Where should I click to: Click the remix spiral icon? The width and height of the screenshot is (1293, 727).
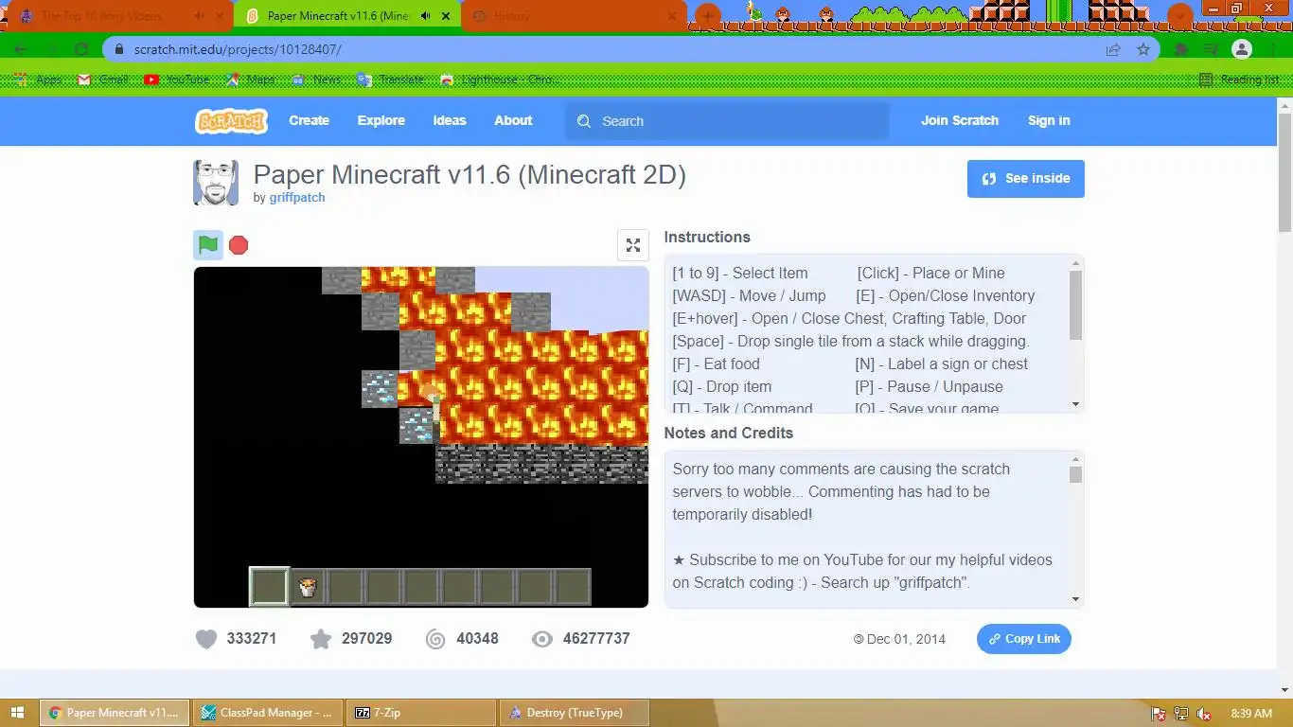tap(435, 639)
